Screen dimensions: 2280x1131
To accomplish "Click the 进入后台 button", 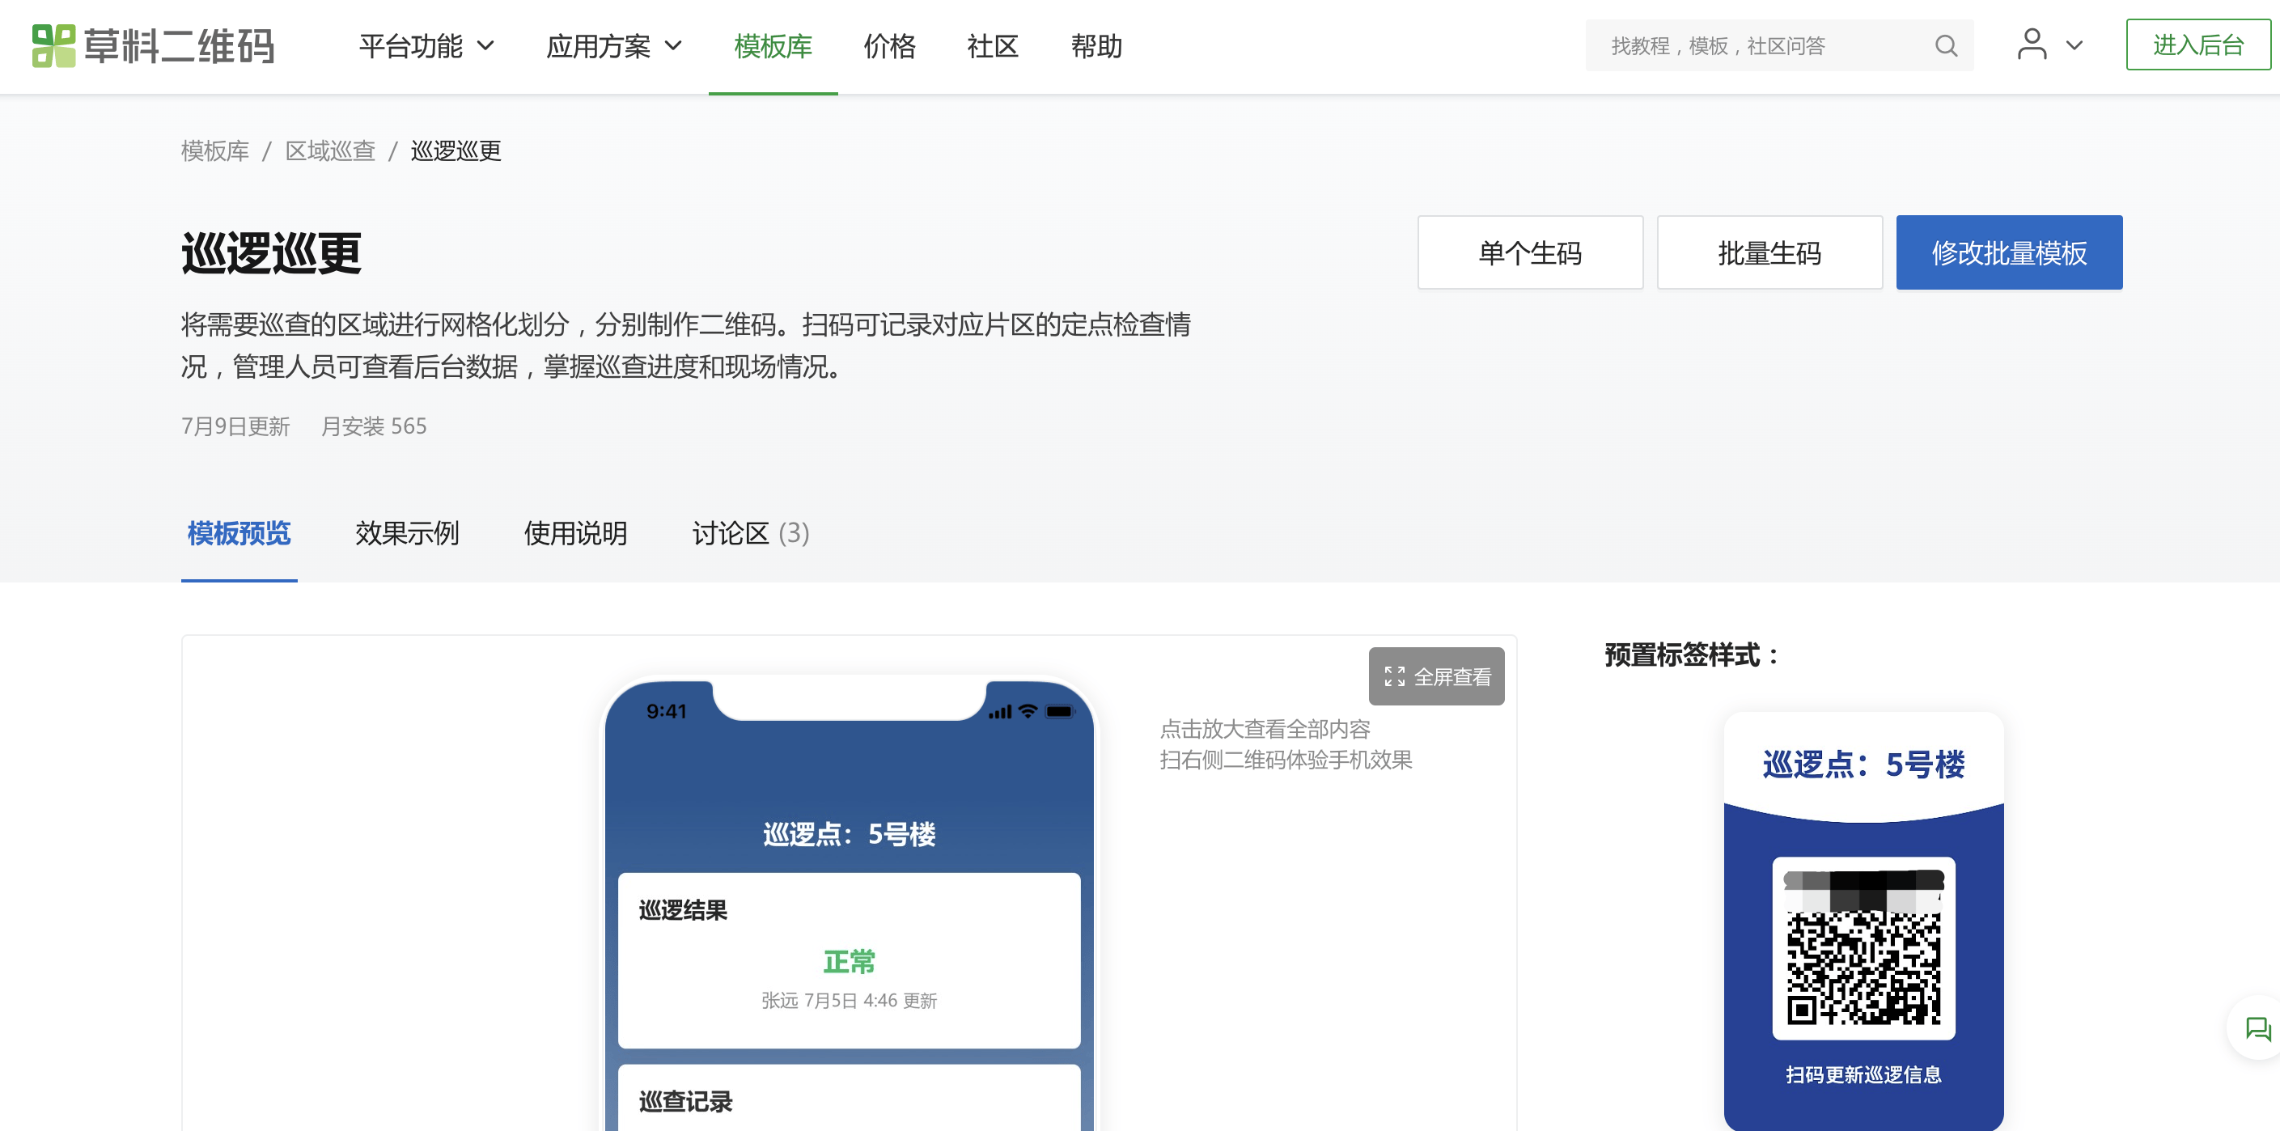I will click(2197, 45).
